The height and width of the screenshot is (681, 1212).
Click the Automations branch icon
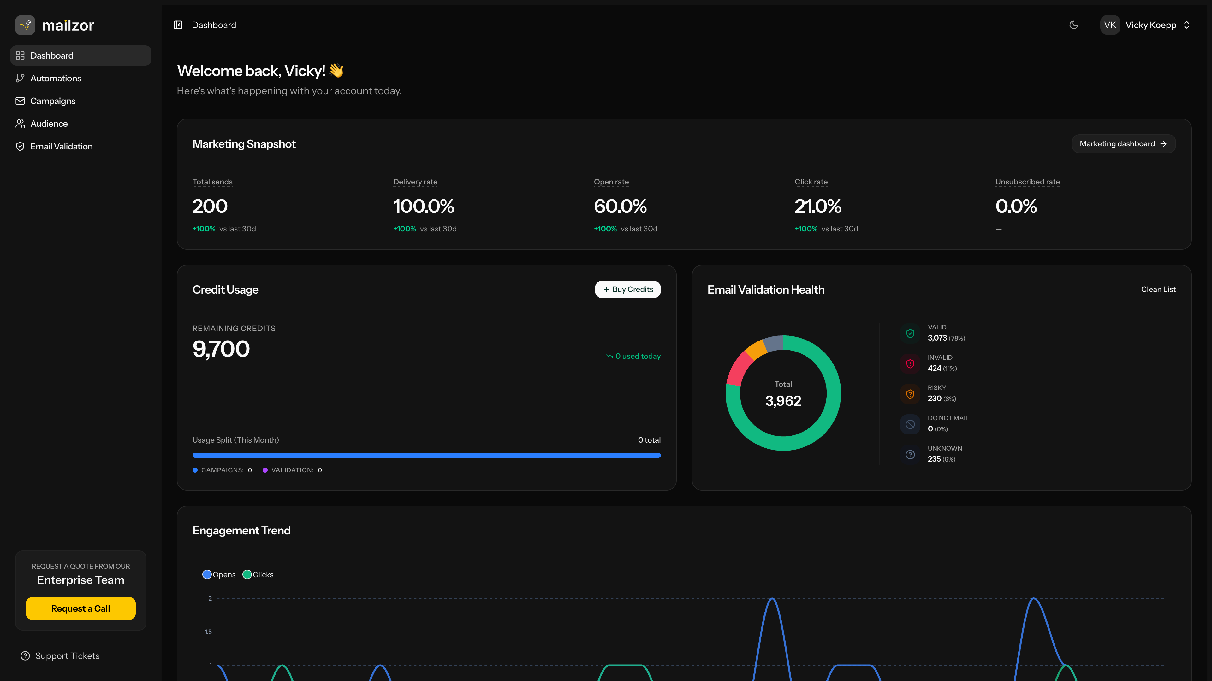pyautogui.click(x=20, y=78)
